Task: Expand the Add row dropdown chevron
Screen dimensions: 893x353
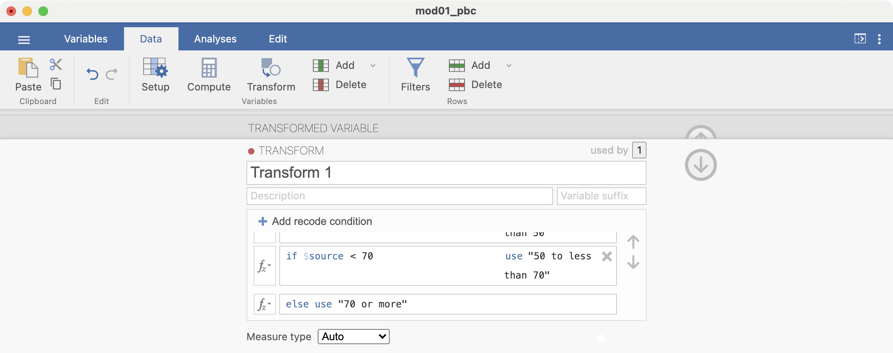Action: coord(509,66)
